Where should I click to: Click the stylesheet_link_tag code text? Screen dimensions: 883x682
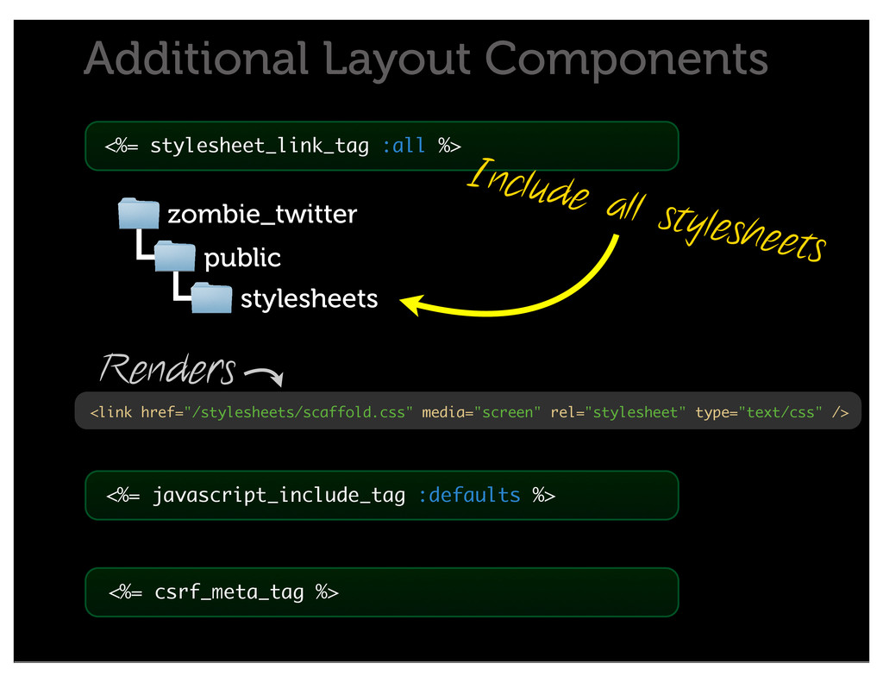(260, 146)
